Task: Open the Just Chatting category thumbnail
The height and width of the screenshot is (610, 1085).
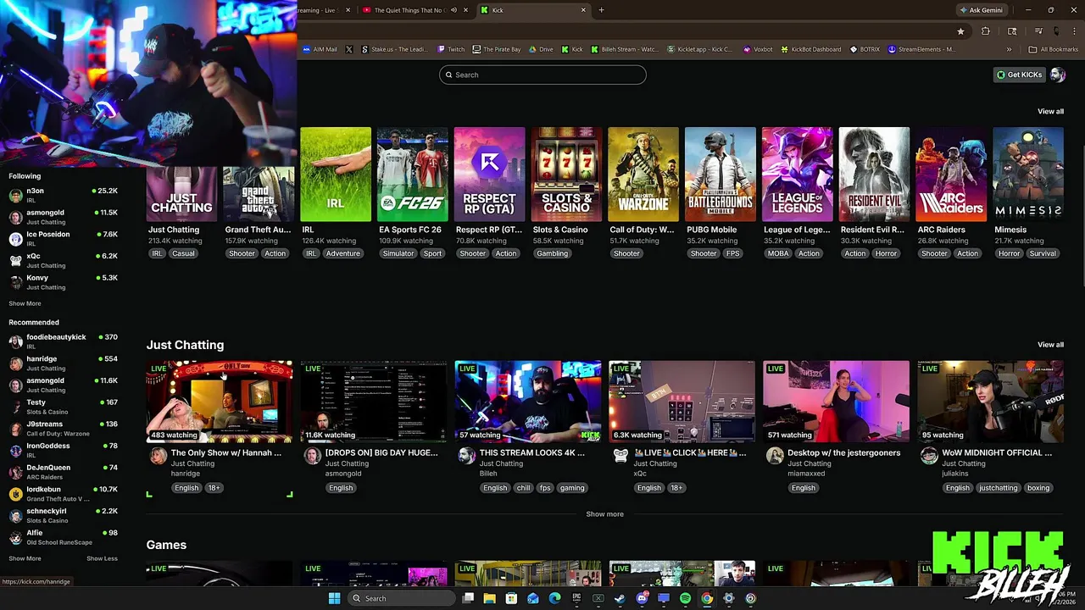Action: [181, 194]
